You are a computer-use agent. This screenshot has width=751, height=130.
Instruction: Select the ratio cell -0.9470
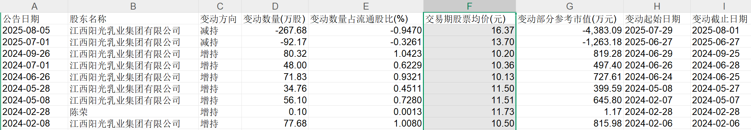coord(366,30)
